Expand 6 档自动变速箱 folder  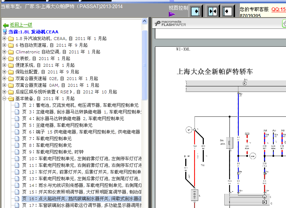click(x=4, y=45)
